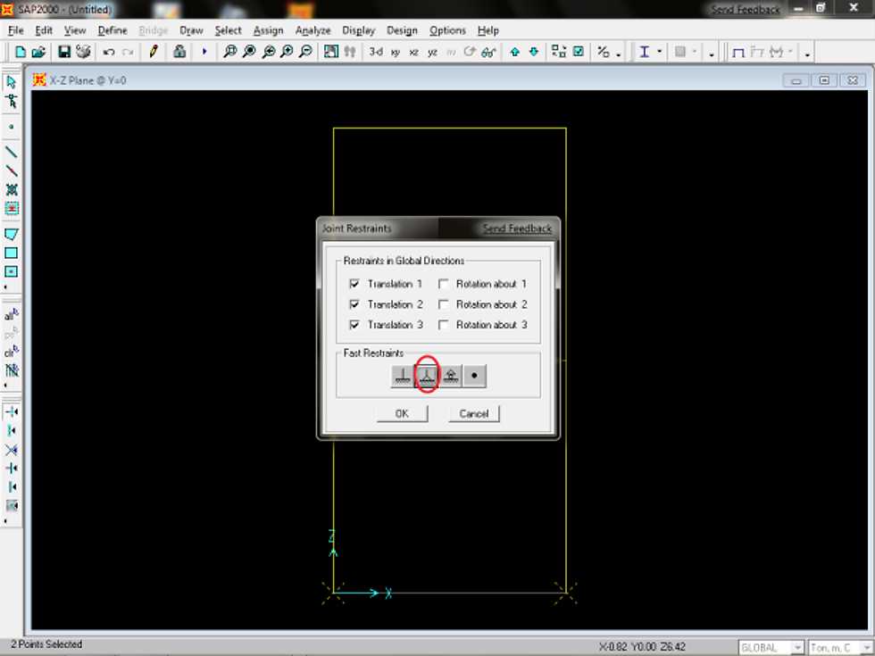
Task: Click the Clear Selection 'clr' icon
Action: (11, 352)
